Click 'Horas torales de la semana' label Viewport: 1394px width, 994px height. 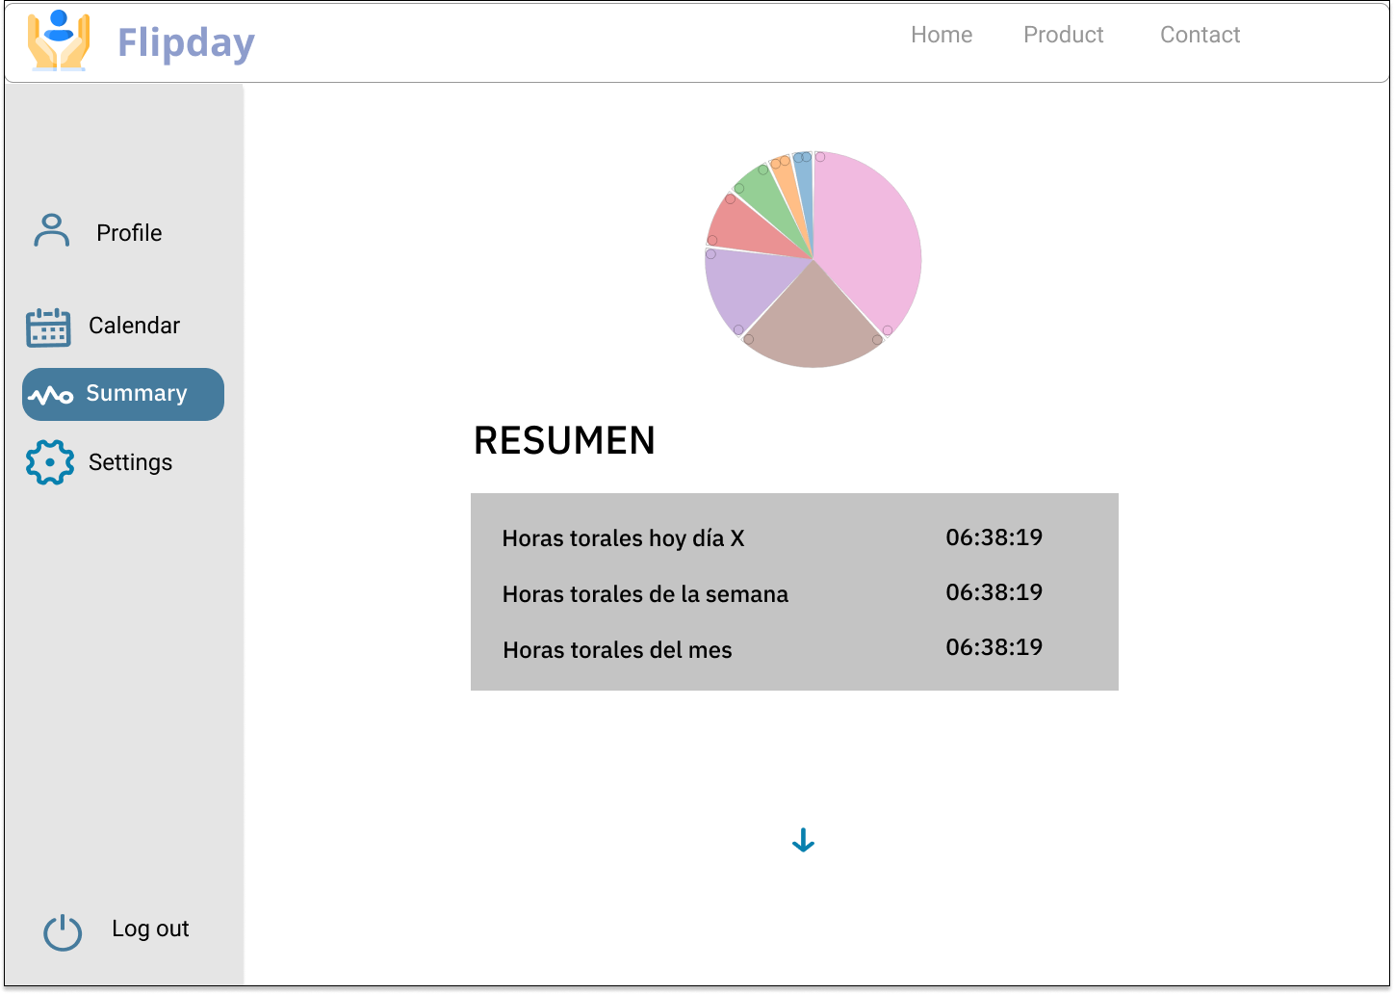click(645, 594)
